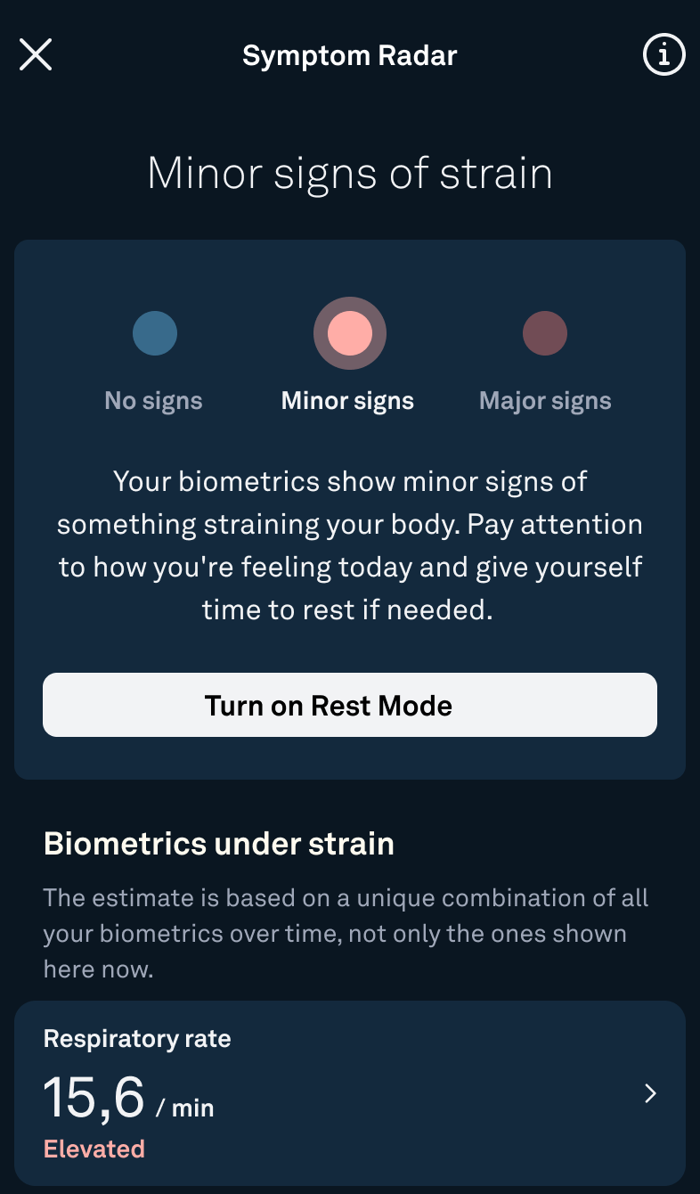This screenshot has width=700, height=1194.
Task: Select the highlighted Minor signs dot
Action: 349,334
